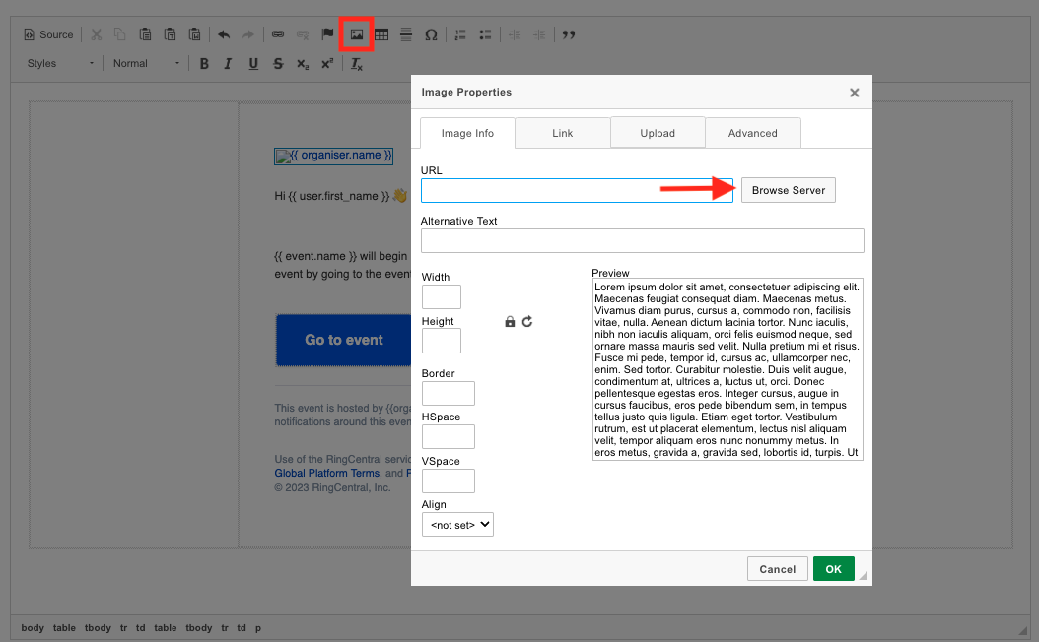Switch to the Image Info tab
This screenshot has width=1039, height=642.
click(468, 133)
